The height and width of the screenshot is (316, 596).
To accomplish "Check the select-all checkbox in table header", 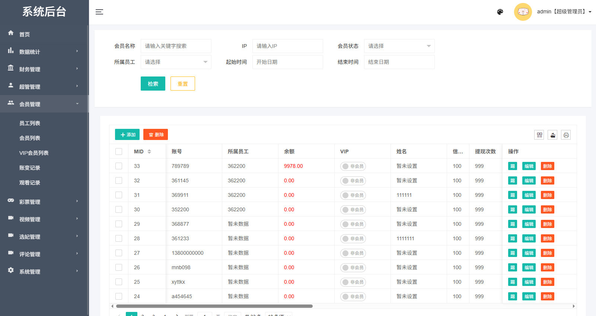I will [x=119, y=152].
